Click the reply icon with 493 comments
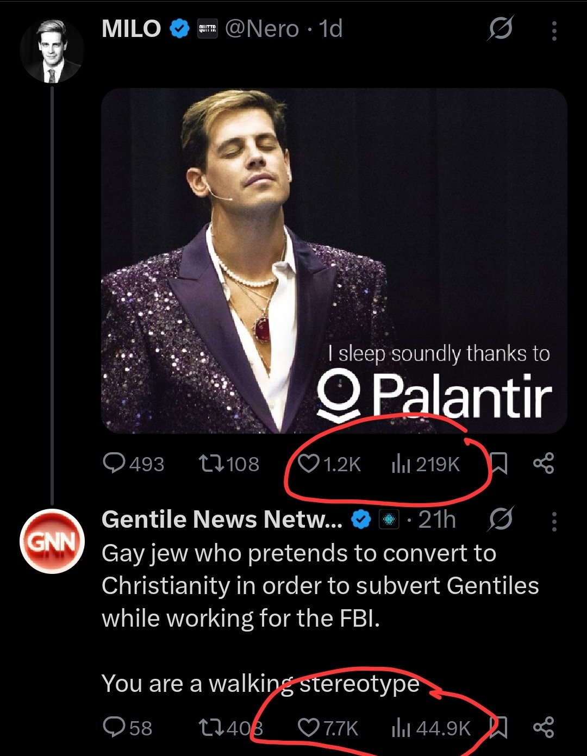This screenshot has height=756, width=587. tap(114, 464)
